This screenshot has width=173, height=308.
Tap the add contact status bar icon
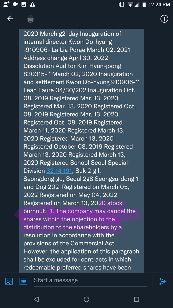pyautogui.click(x=7, y=4)
